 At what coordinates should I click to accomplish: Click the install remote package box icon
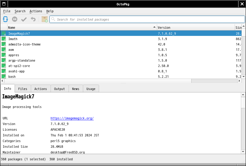[x=45, y=19]
